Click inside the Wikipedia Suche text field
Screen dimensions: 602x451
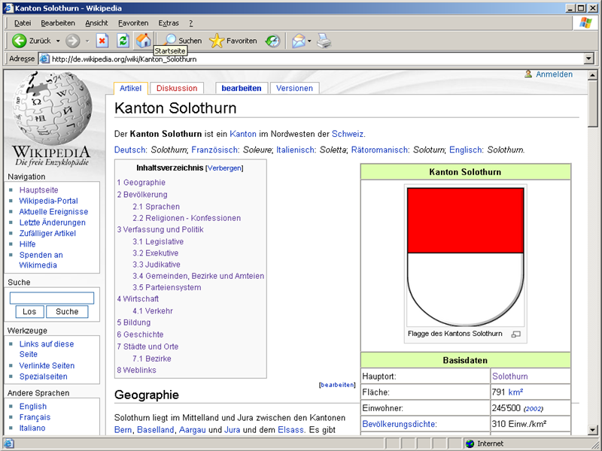coord(52,298)
